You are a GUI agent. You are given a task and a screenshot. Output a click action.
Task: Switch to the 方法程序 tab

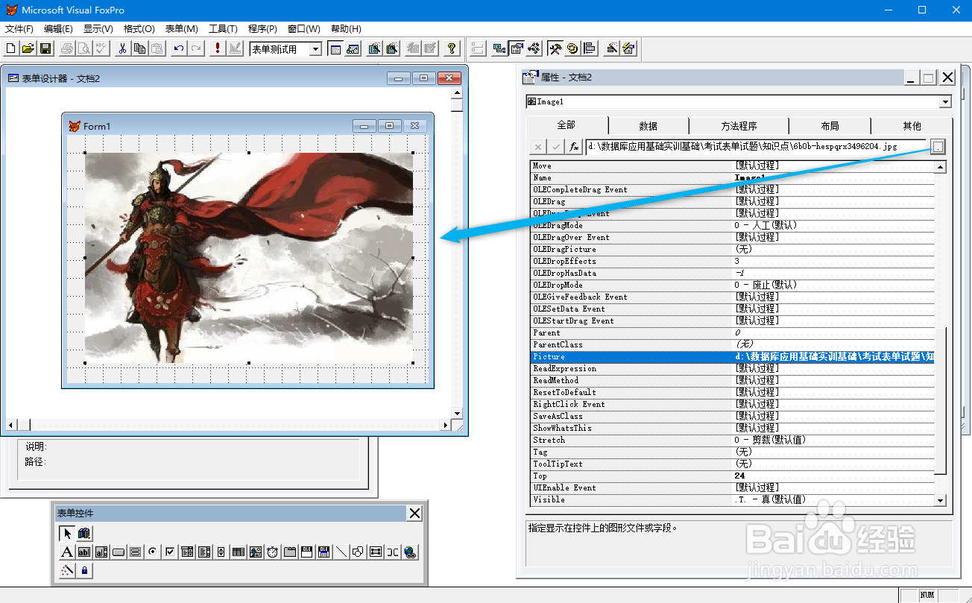pyautogui.click(x=739, y=126)
